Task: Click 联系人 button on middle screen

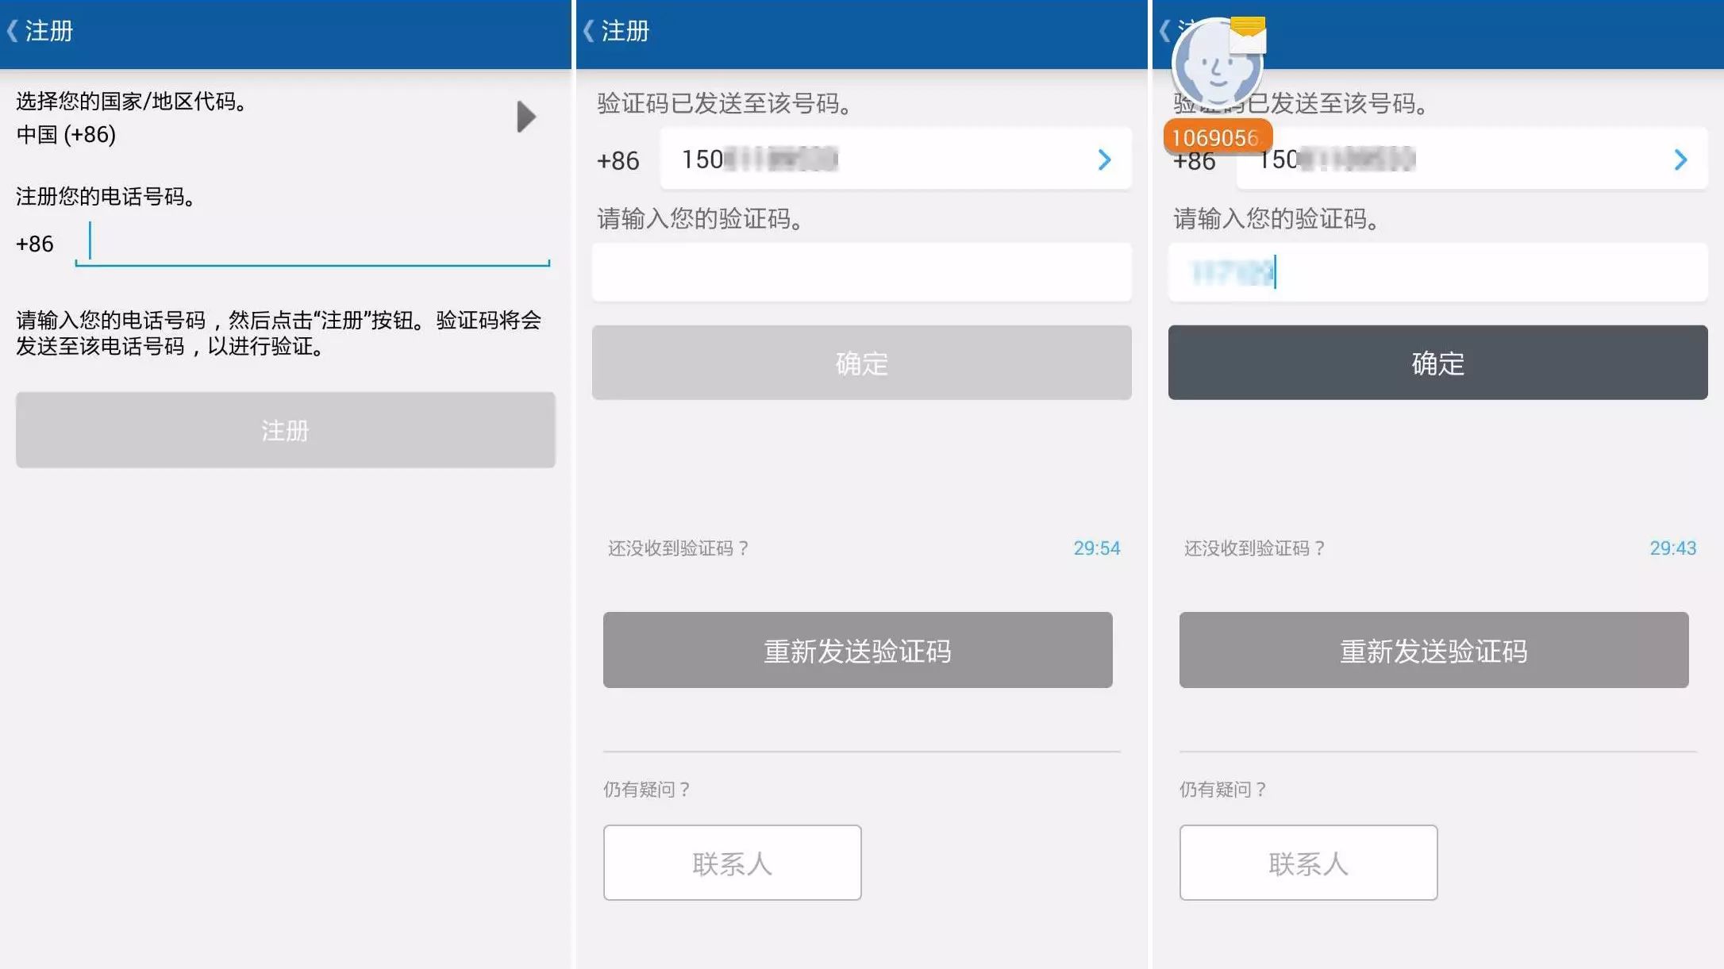Action: pos(730,863)
